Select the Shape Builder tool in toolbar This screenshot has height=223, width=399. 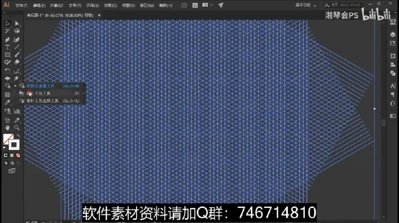tap(7, 86)
